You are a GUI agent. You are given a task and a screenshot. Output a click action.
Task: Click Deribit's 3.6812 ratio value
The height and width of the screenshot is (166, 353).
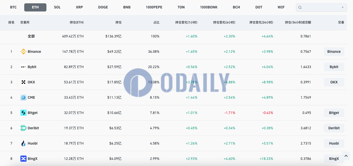(306, 128)
